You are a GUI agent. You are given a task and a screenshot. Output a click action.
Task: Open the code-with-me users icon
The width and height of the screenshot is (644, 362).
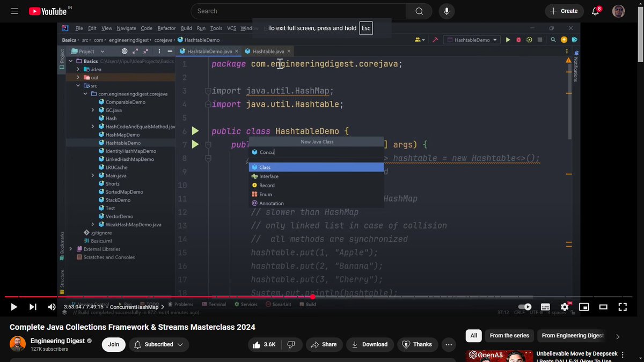tap(420, 40)
